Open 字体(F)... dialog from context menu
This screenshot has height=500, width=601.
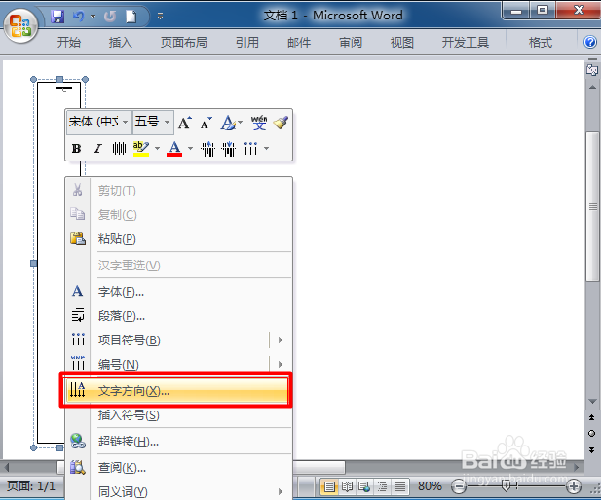coord(179,292)
